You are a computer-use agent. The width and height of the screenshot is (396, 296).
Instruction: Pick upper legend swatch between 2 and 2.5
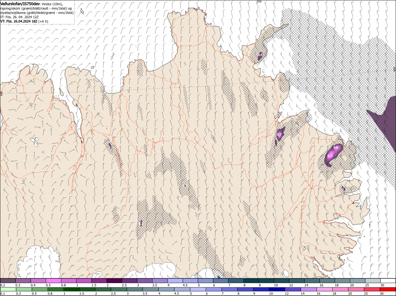[114, 281]
